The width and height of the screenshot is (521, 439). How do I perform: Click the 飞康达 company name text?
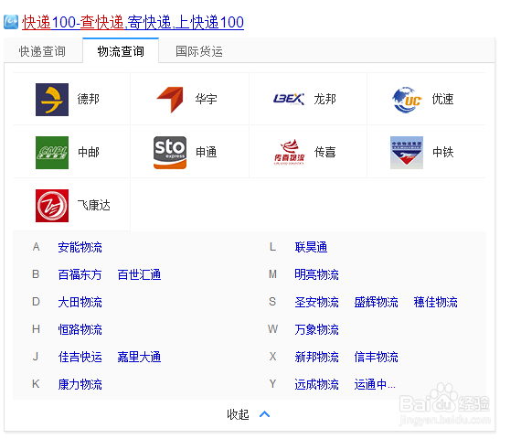(x=94, y=205)
